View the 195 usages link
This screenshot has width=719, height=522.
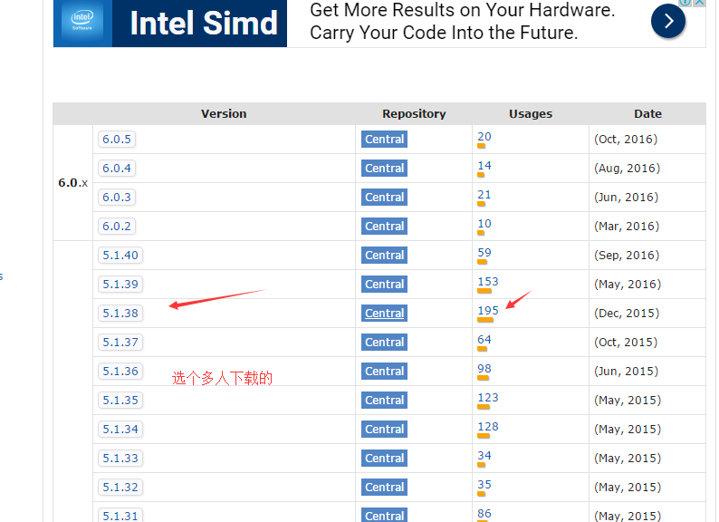click(487, 310)
